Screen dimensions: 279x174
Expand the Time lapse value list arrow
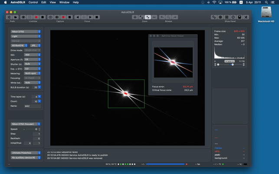pyautogui.click(x=39, y=97)
